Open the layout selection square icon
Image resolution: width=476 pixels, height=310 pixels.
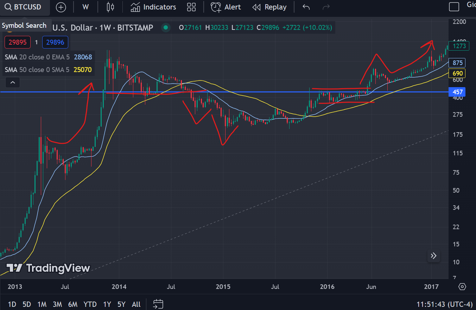click(454, 7)
